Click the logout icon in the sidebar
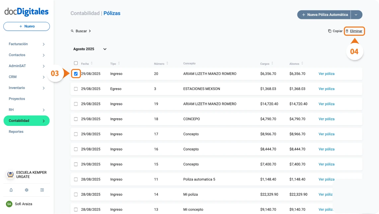The height and width of the screenshot is (214, 379). coord(42,190)
